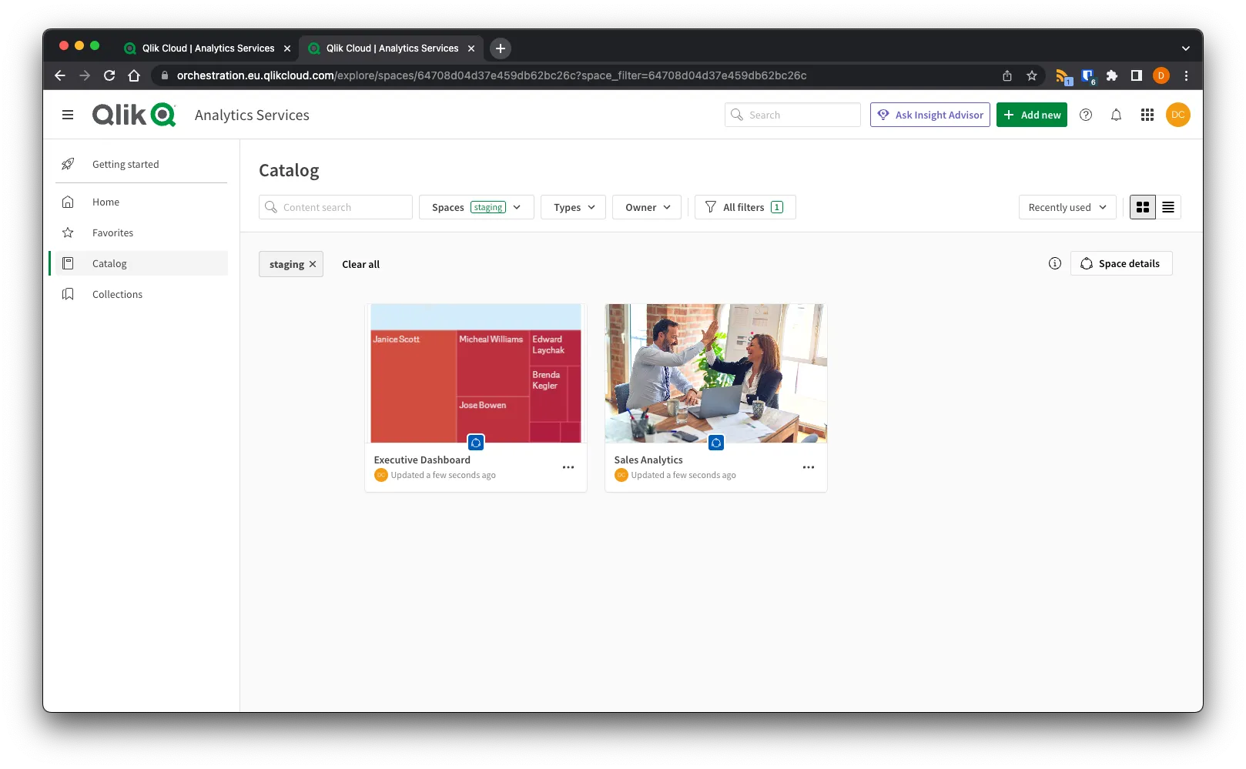Open the Collections section from sidebar
The image size is (1246, 769).
pyautogui.click(x=117, y=293)
